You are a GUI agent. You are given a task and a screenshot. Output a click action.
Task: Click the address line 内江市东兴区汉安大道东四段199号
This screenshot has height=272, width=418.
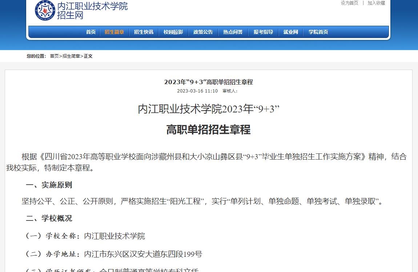pos(143,254)
